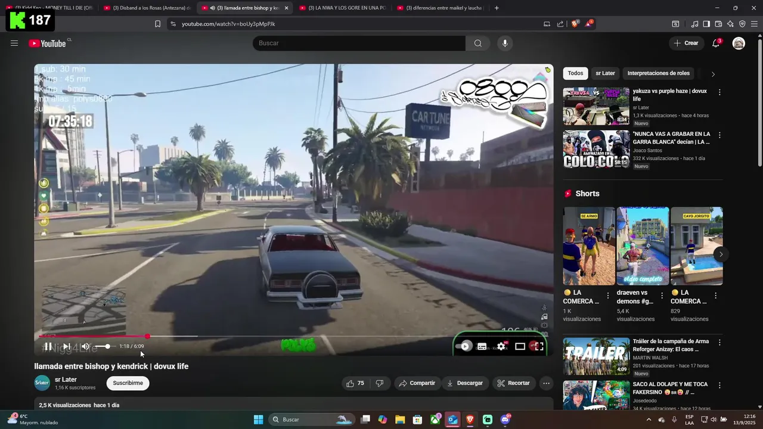The height and width of the screenshot is (429, 763).
Task: Click the Recortar clip button
Action: 514,383
